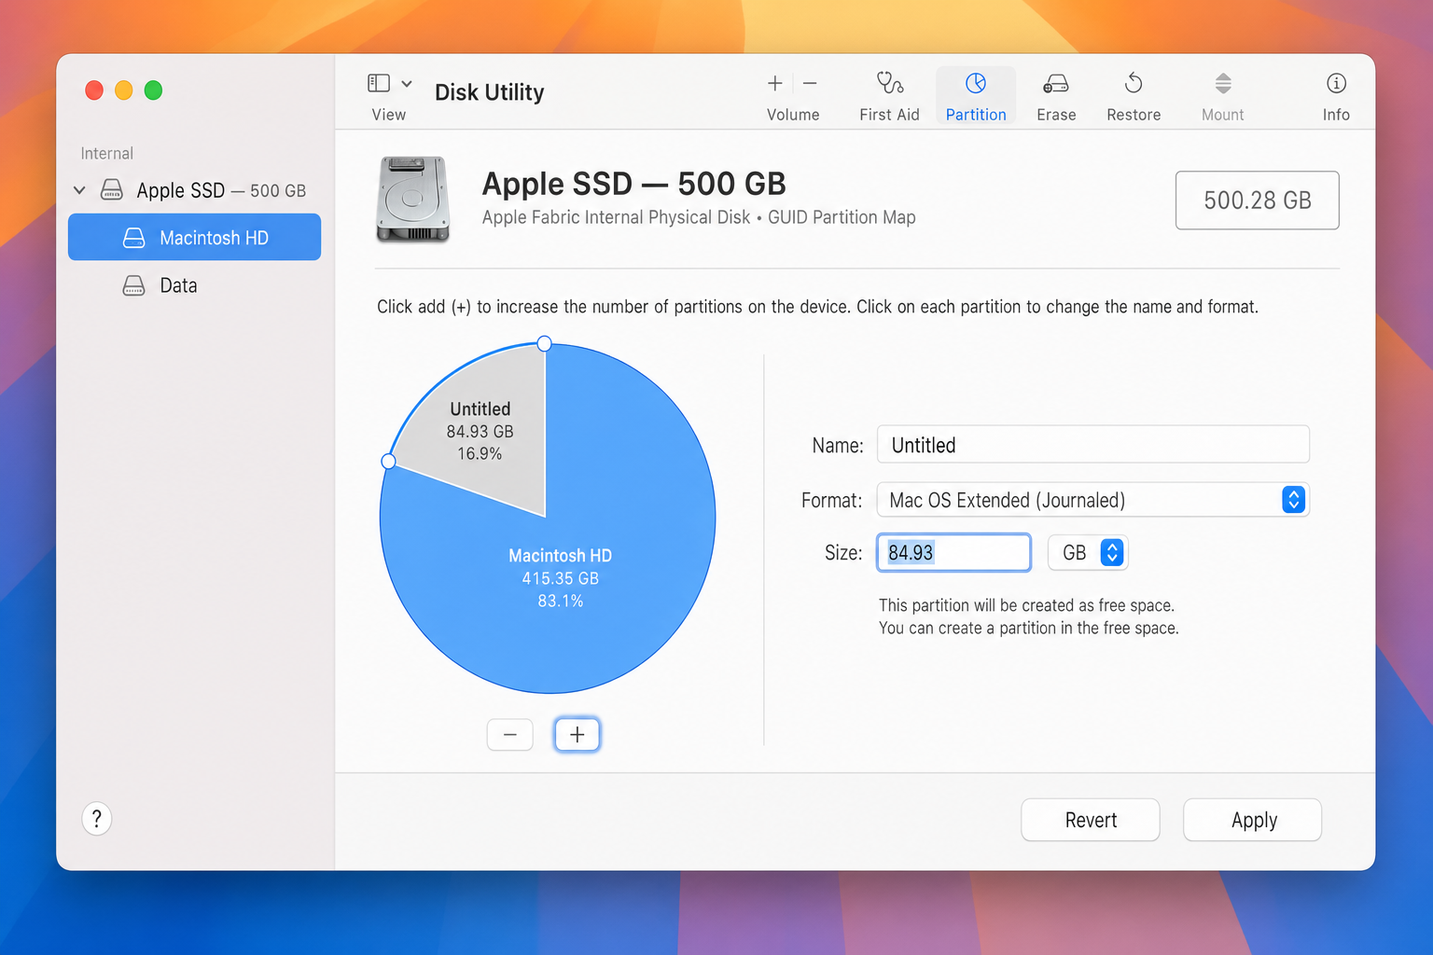This screenshot has height=955, width=1433.
Task: Click the Restore toolbar icon
Action: click(1134, 83)
